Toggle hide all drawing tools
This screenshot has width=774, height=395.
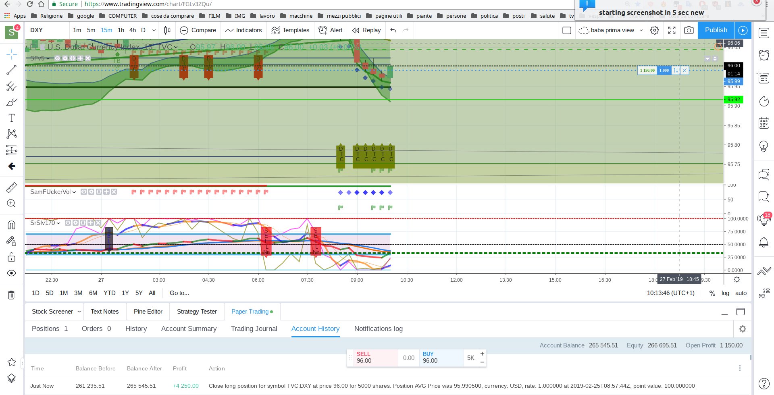11,273
